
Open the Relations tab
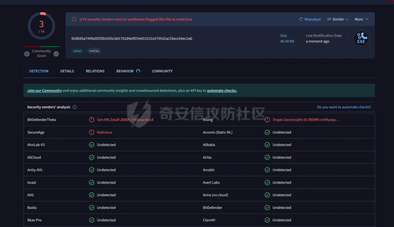(x=95, y=71)
